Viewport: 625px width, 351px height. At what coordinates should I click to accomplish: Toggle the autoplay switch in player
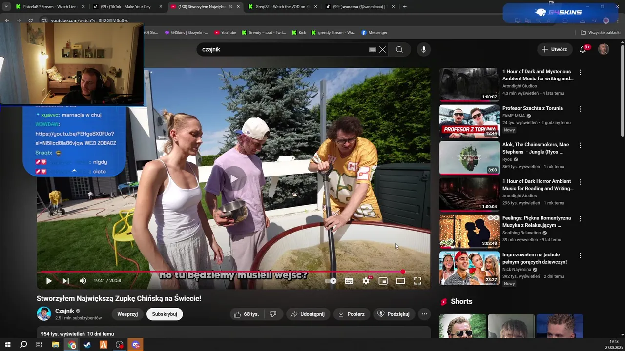331,281
